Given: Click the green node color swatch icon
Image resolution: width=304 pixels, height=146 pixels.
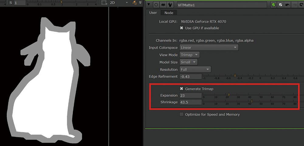Looking at the screenshot, I should [x=274, y=5].
